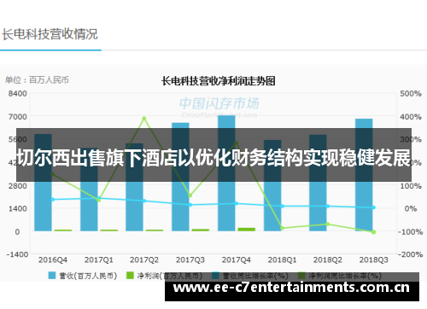The image size is (427, 309).
Task: Click the cyan growth line point at 2018Q3
Action: 374,207
